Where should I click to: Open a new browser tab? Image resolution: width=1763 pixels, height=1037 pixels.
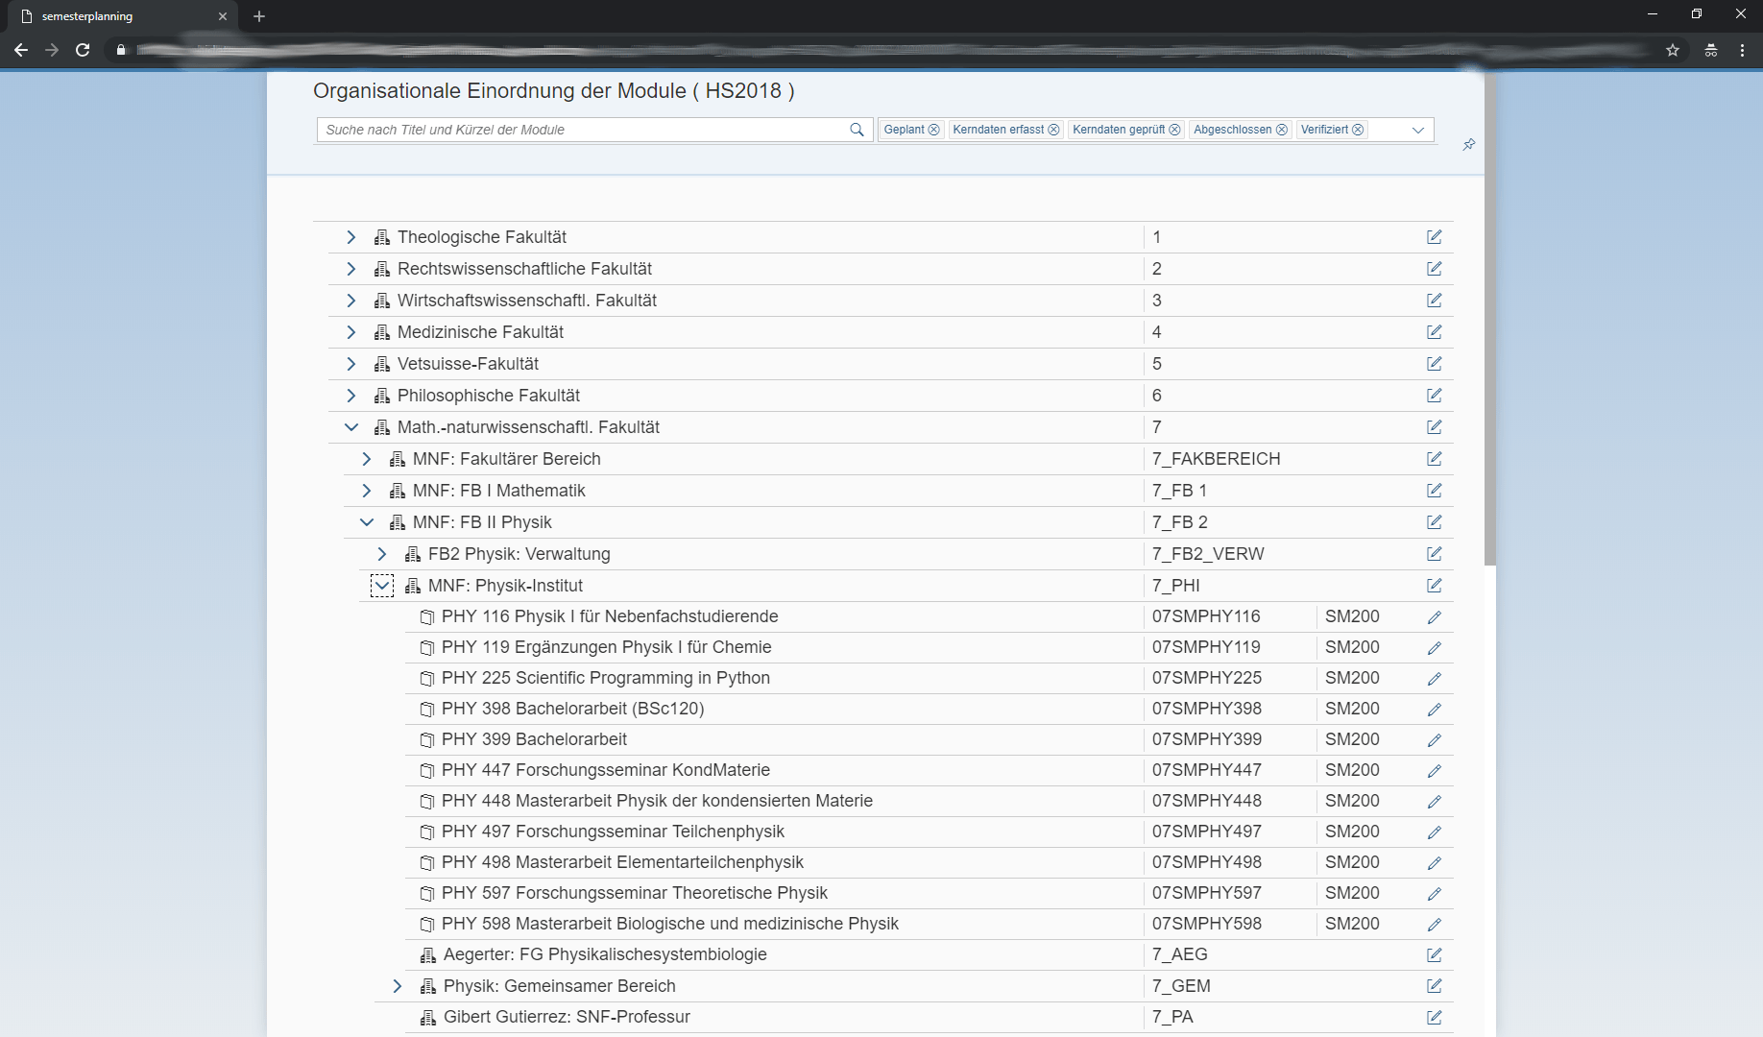[x=259, y=16]
